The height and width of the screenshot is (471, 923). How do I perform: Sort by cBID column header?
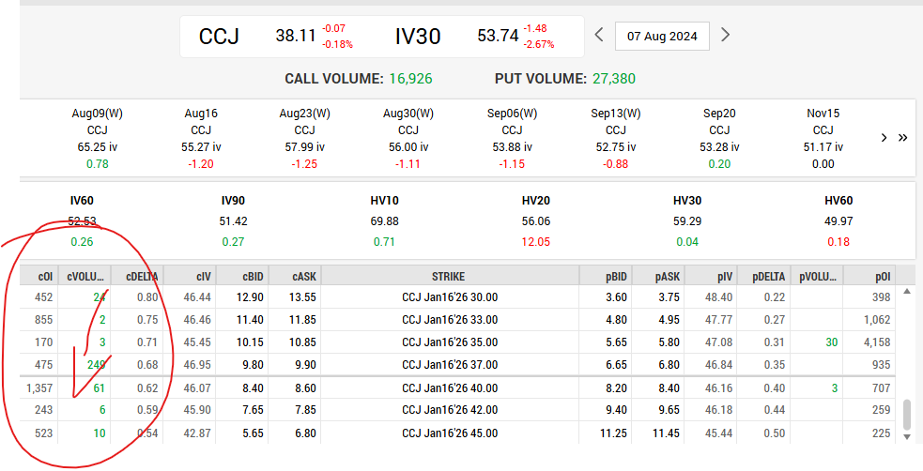[x=242, y=277]
